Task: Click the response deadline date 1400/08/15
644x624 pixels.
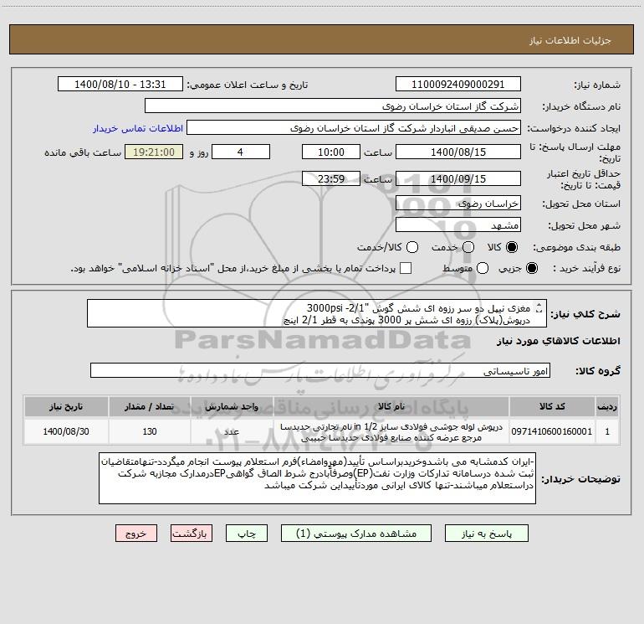Action: tap(458, 152)
